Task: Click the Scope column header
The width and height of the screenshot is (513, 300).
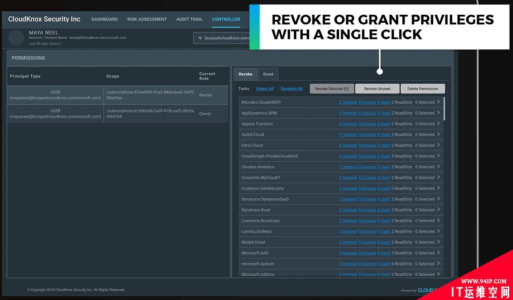Action: tap(113, 76)
